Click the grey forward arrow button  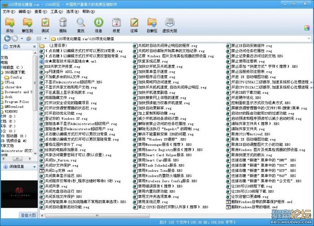point(15,39)
